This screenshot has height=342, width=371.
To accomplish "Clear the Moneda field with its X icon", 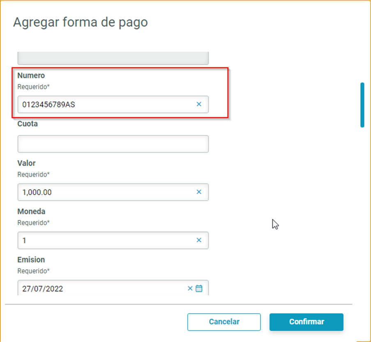I will point(199,240).
